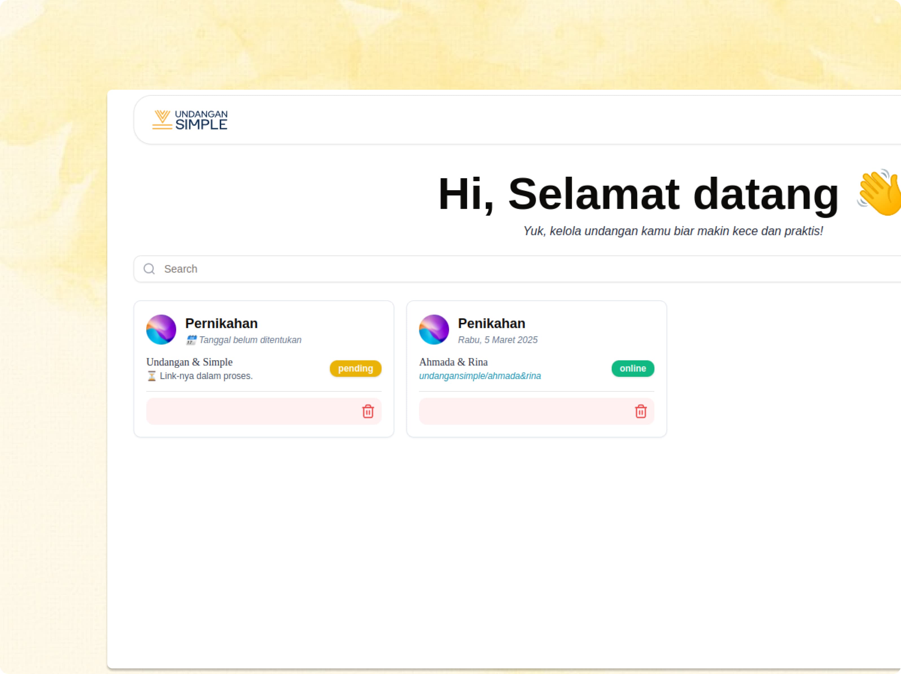Click the online status badge

tap(633, 369)
